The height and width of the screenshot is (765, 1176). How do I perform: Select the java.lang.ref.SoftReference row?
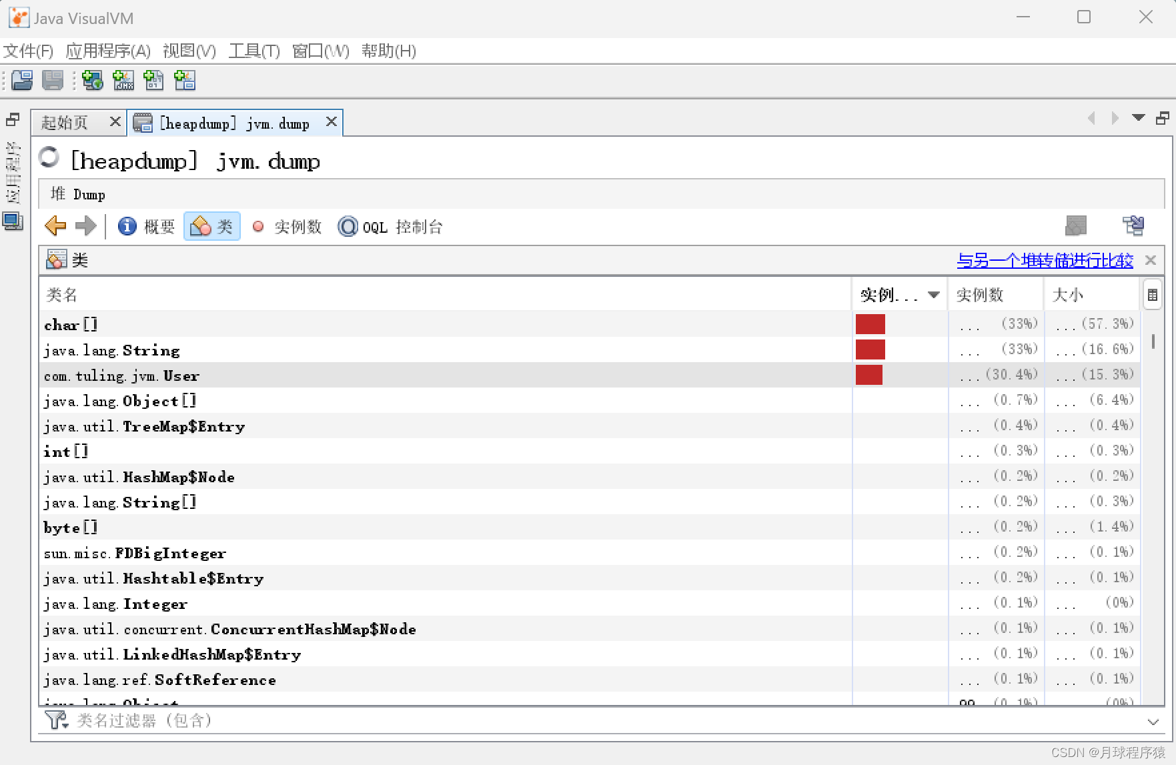tap(590, 679)
